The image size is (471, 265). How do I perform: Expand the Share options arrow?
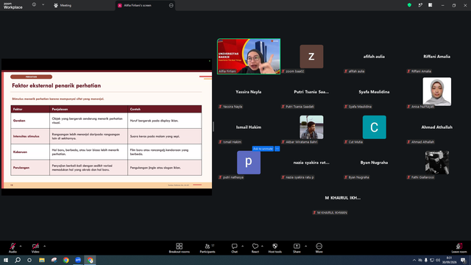[x=306, y=246]
